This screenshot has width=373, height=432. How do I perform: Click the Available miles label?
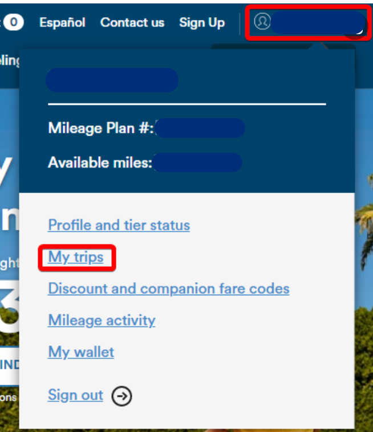click(x=100, y=162)
